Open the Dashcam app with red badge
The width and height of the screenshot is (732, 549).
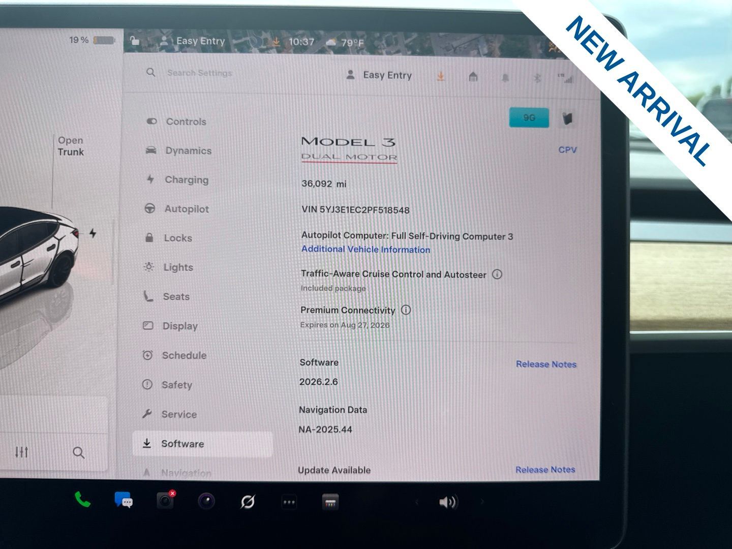(166, 501)
